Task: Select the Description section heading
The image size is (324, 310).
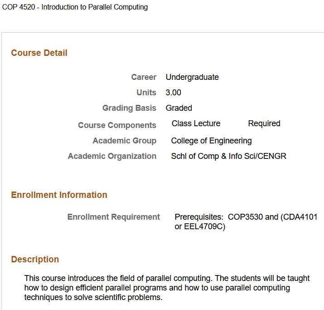Action: click(35, 260)
